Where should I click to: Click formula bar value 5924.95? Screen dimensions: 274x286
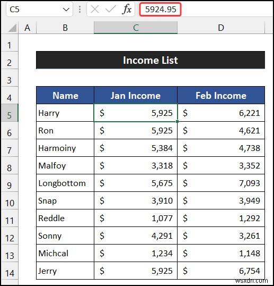(x=161, y=9)
